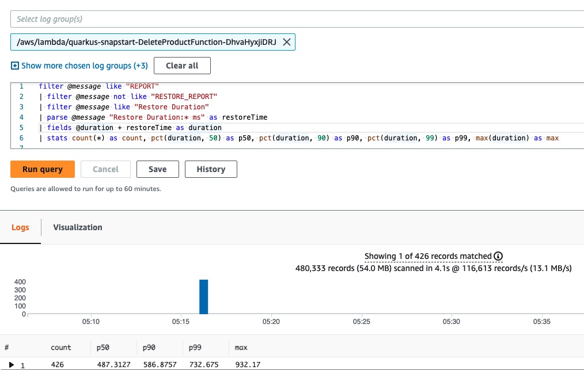Click the p99 value 732.675

click(204, 365)
